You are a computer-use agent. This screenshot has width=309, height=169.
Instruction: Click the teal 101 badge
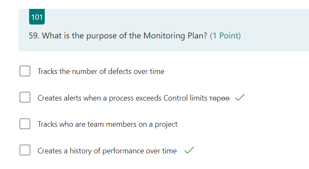pos(37,17)
